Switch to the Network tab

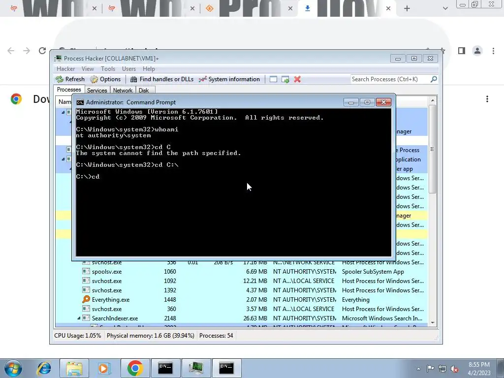tap(123, 91)
